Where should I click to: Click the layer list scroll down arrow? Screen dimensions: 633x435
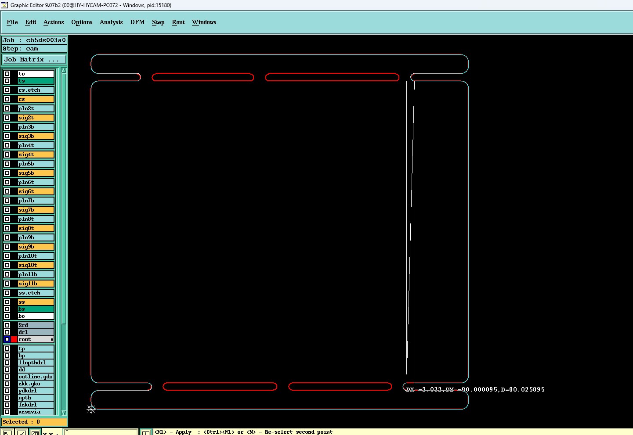click(64, 413)
